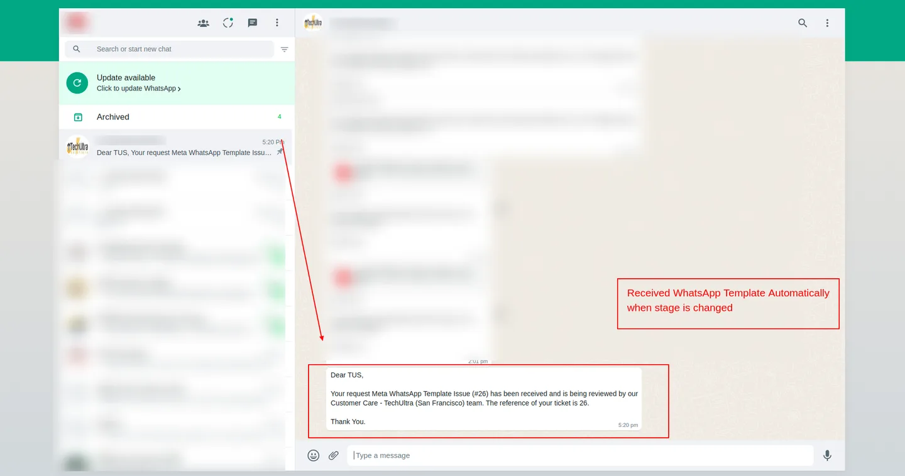Open the emoji picker
Viewport: 905px width, 476px height.
point(314,455)
